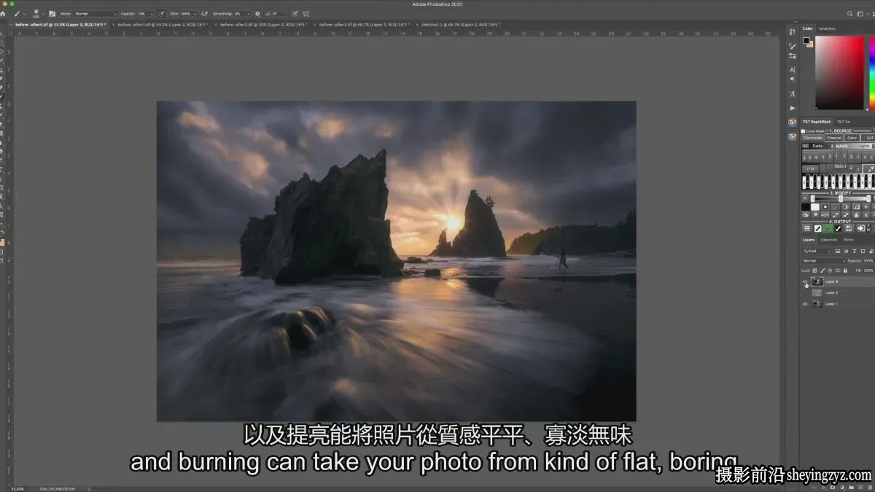Open smoothing options gear icon
The width and height of the screenshot is (875, 492).
coord(257,14)
